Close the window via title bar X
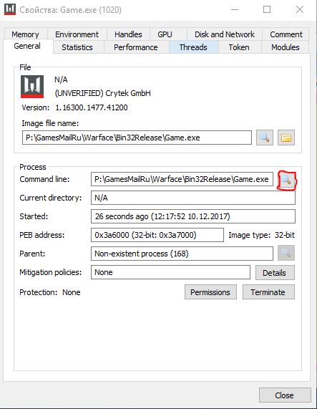The width and height of the screenshot is (317, 409). [x=300, y=9]
